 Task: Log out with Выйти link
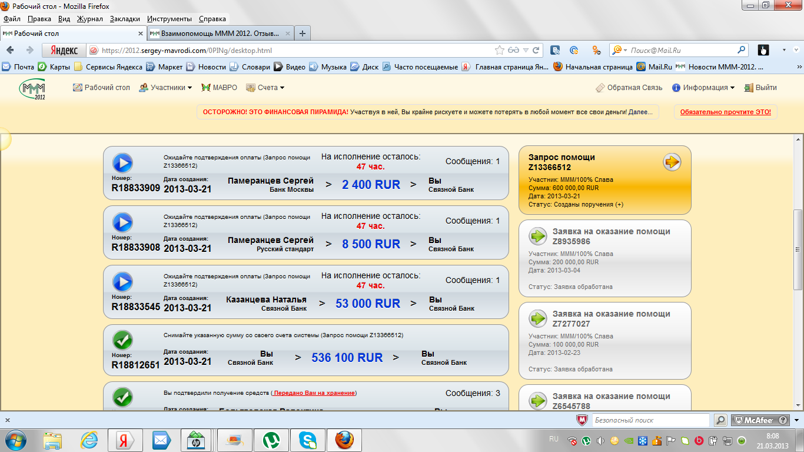click(x=760, y=88)
